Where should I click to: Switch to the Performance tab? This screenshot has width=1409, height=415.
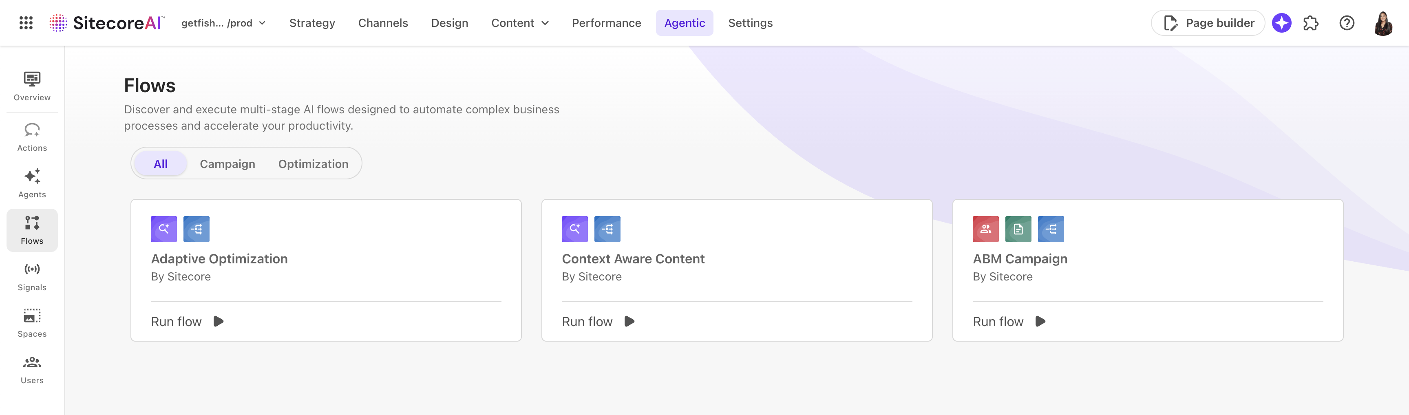(x=606, y=23)
